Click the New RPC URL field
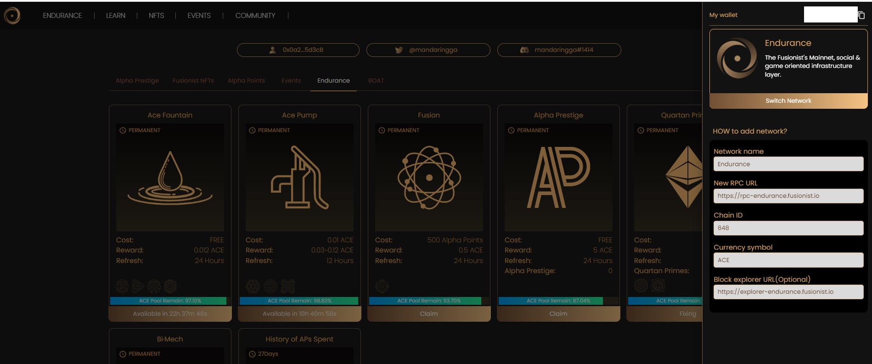The height and width of the screenshot is (364, 872). tap(788, 196)
